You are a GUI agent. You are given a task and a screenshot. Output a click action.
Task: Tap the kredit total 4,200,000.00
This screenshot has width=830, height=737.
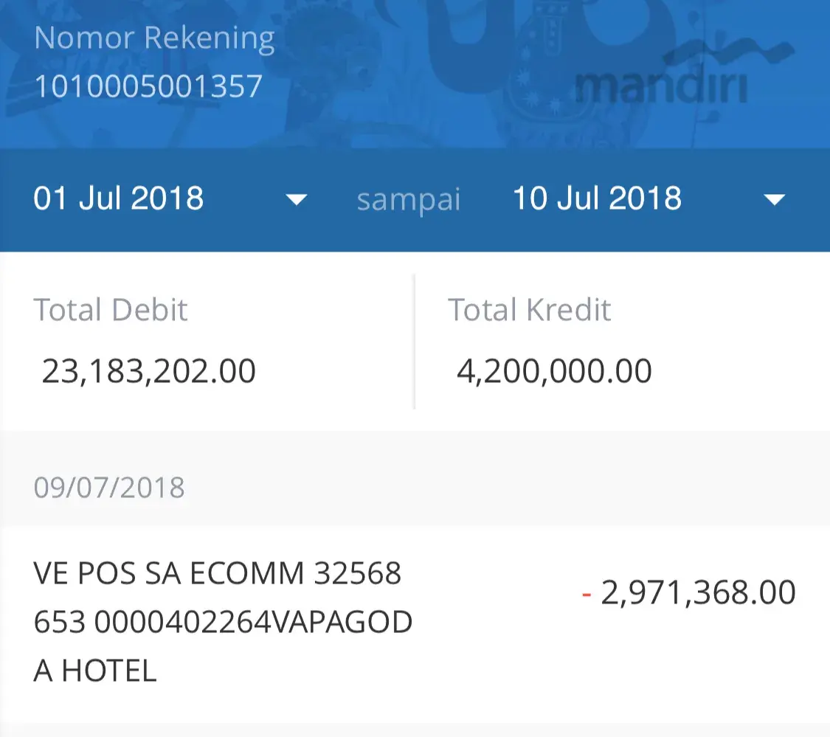tap(554, 371)
